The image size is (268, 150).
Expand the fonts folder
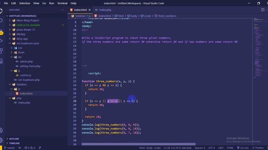(36, 52)
